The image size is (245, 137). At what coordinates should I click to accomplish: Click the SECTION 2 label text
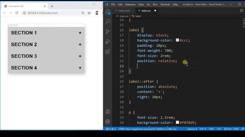(24, 45)
